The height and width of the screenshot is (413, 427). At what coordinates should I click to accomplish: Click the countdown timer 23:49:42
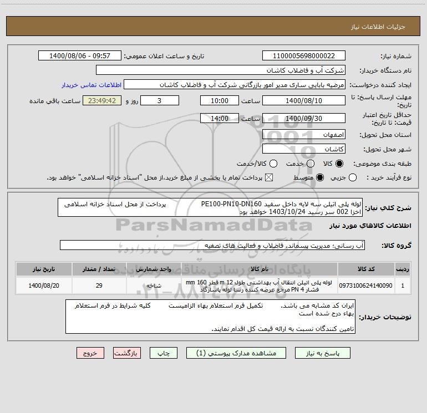coord(102,100)
